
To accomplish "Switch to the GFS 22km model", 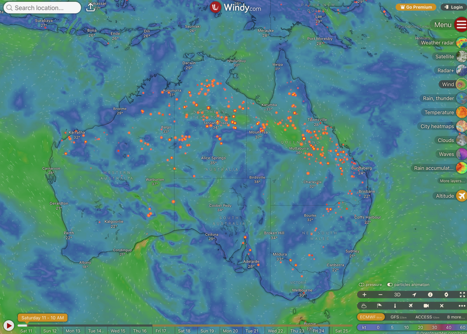I will tap(398, 317).
